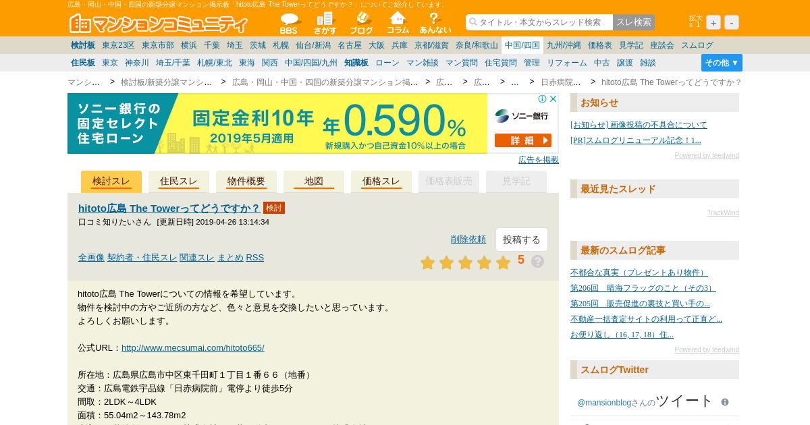Click the TrackWind link
Screen dimensions: 810x425
(723, 213)
